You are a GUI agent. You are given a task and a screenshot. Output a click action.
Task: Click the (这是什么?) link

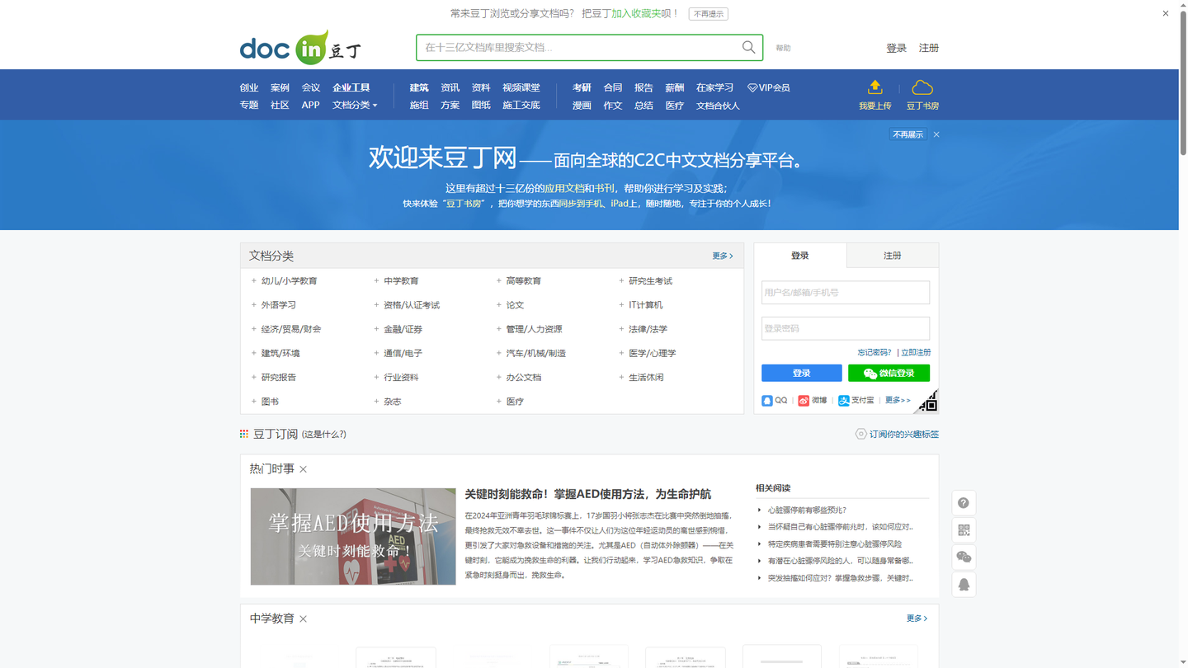324,434
